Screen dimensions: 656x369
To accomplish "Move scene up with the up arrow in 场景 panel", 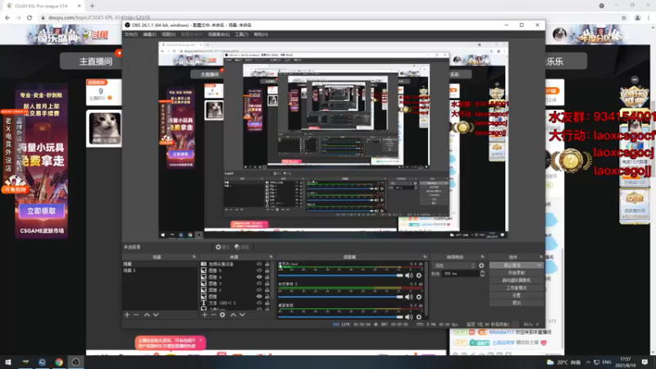I will [x=147, y=315].
